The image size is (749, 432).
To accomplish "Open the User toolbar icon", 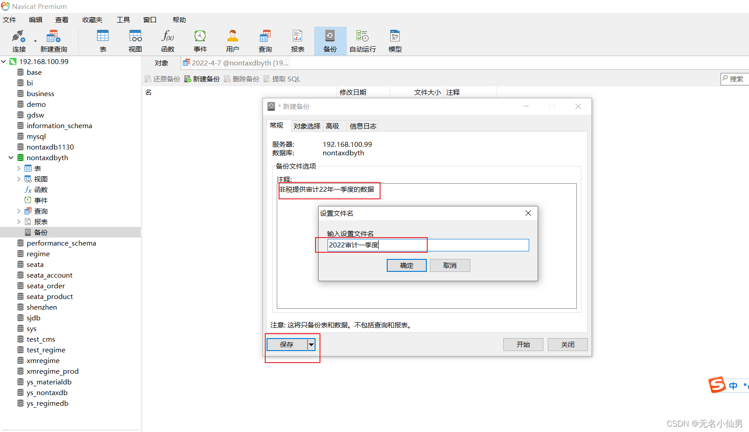I will pos(233,41).
